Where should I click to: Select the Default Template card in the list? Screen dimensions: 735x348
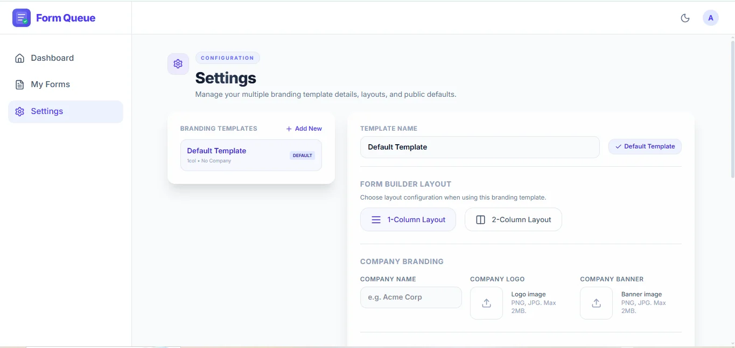click(x=251, y=155)
